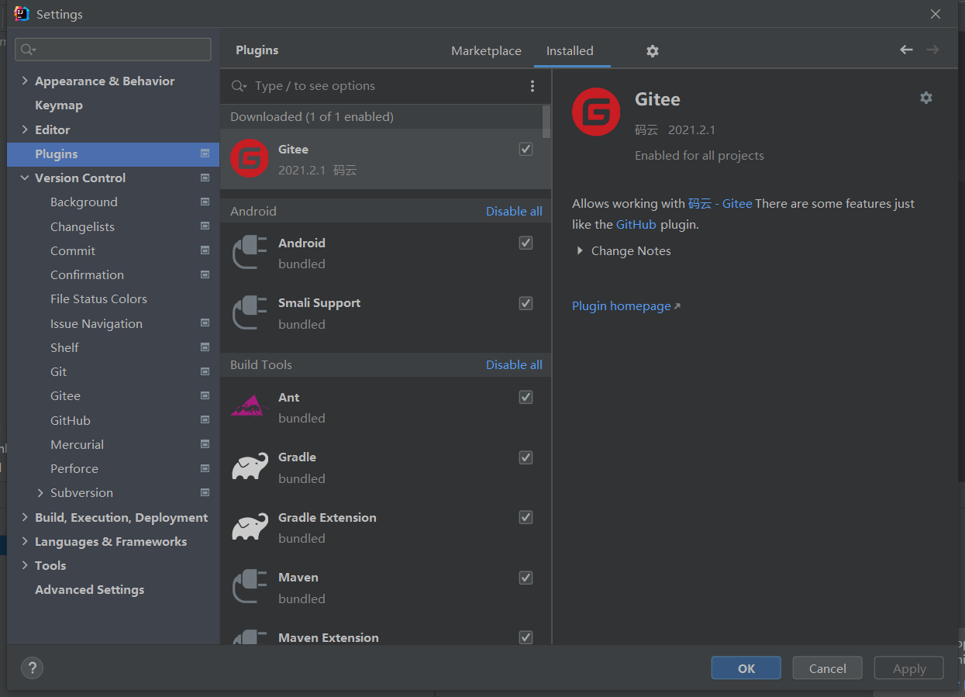Click the Ant plugin icon

pyautogui.click(x=250, y=406)
